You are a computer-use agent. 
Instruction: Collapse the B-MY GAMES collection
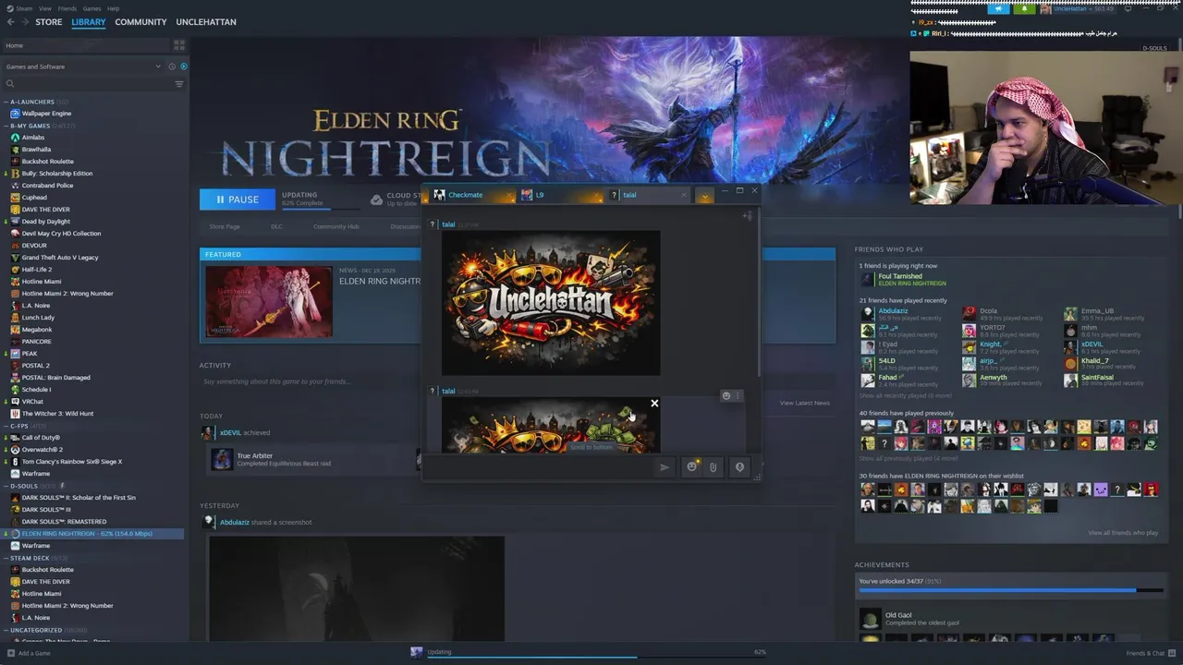[6, 126]
